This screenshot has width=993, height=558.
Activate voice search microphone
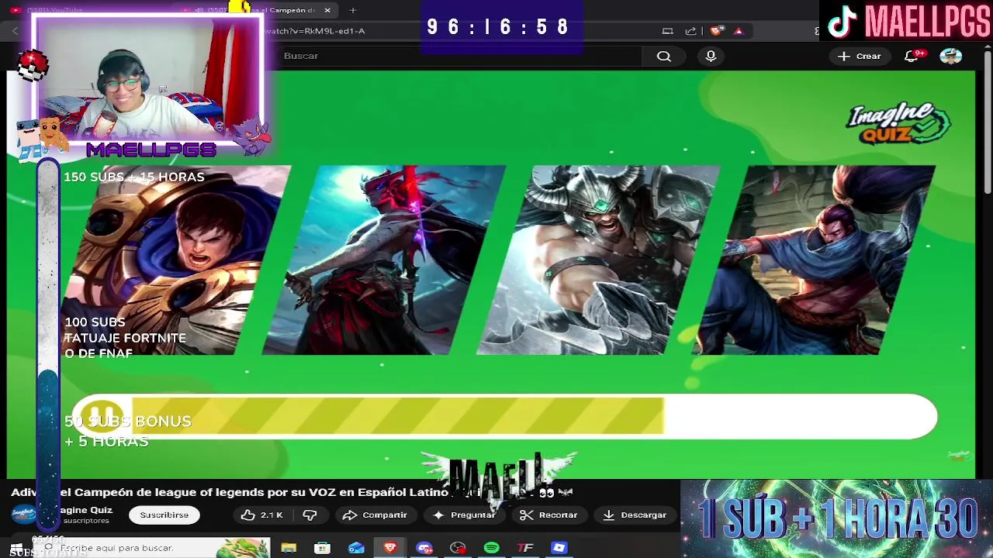click(711, 56)
